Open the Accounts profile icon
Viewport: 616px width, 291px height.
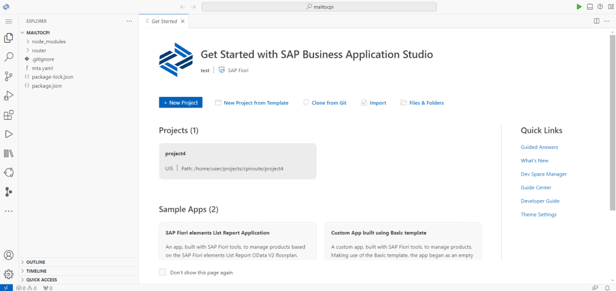tap(8, 255)
